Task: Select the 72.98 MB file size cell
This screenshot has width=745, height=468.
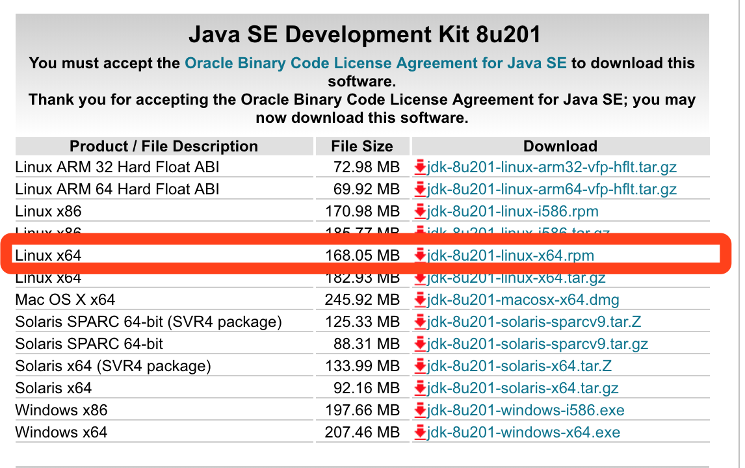Action: [366, 167]
